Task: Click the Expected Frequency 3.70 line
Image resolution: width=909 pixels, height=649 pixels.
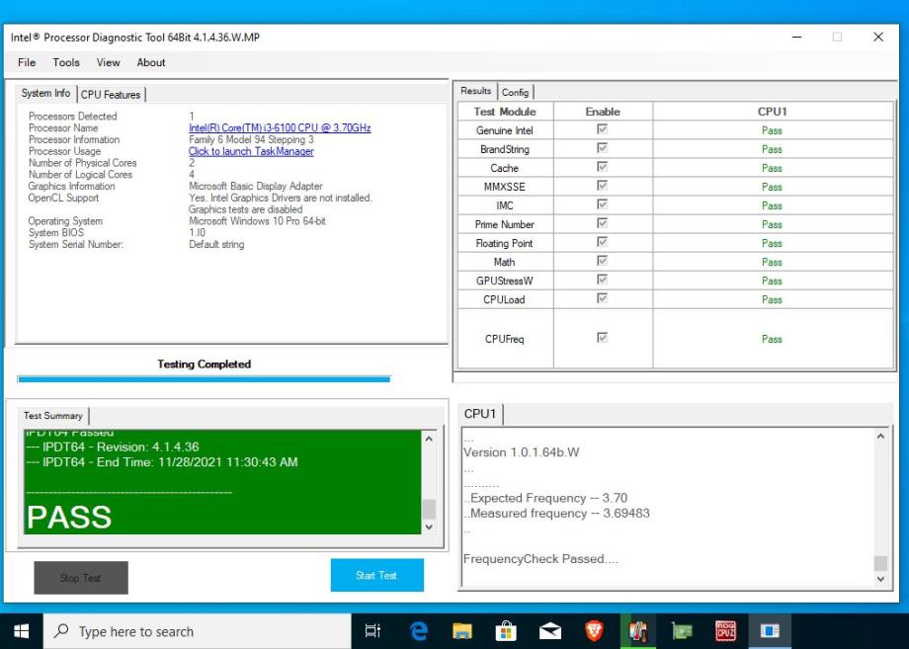Action: point(545,498)
